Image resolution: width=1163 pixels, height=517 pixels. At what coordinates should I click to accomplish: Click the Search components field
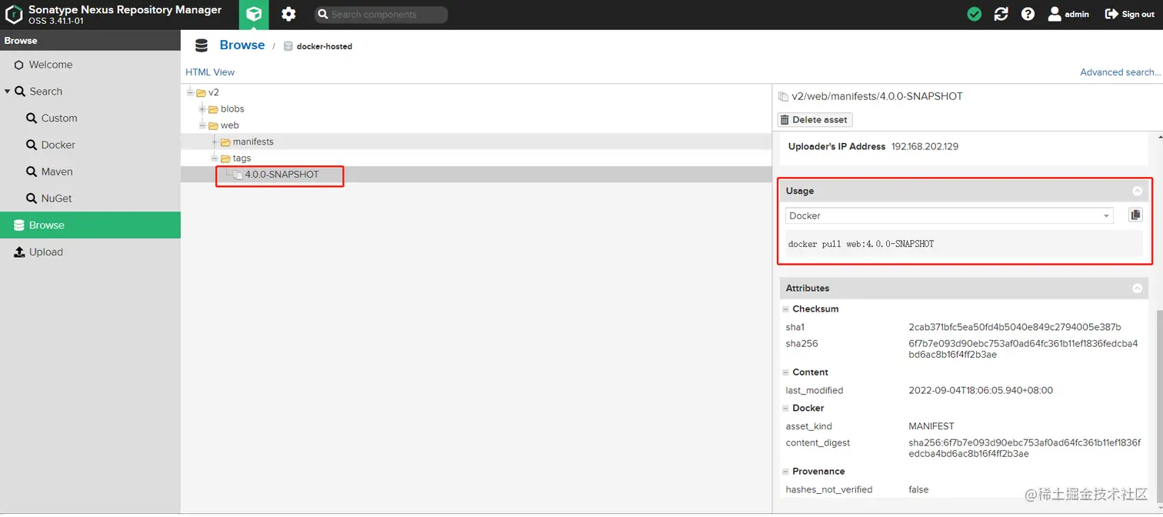coord(382,15)
